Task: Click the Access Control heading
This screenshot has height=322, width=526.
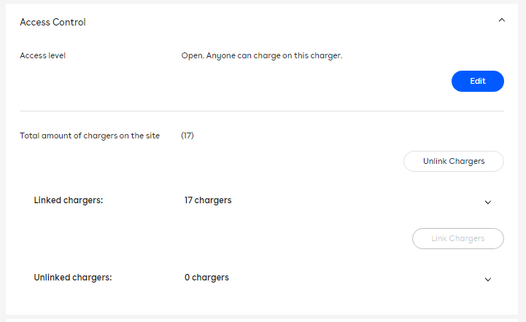Action: (x=53, y=23)
